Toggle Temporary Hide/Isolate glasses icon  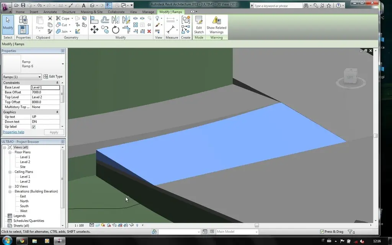pyautogui.click(x=132, y=225)
